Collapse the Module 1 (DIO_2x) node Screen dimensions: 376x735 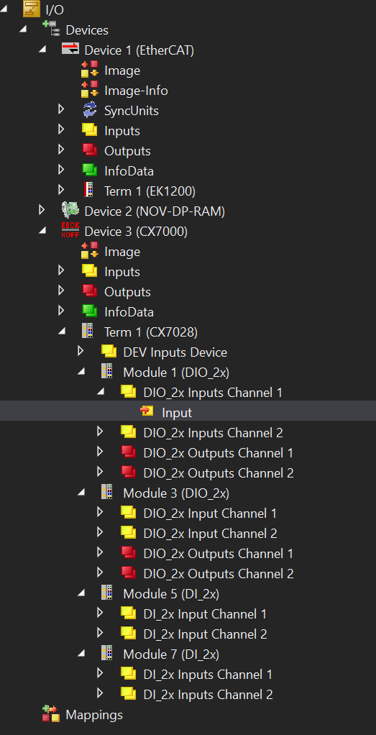pyautogui.click(x=81, y=372)
